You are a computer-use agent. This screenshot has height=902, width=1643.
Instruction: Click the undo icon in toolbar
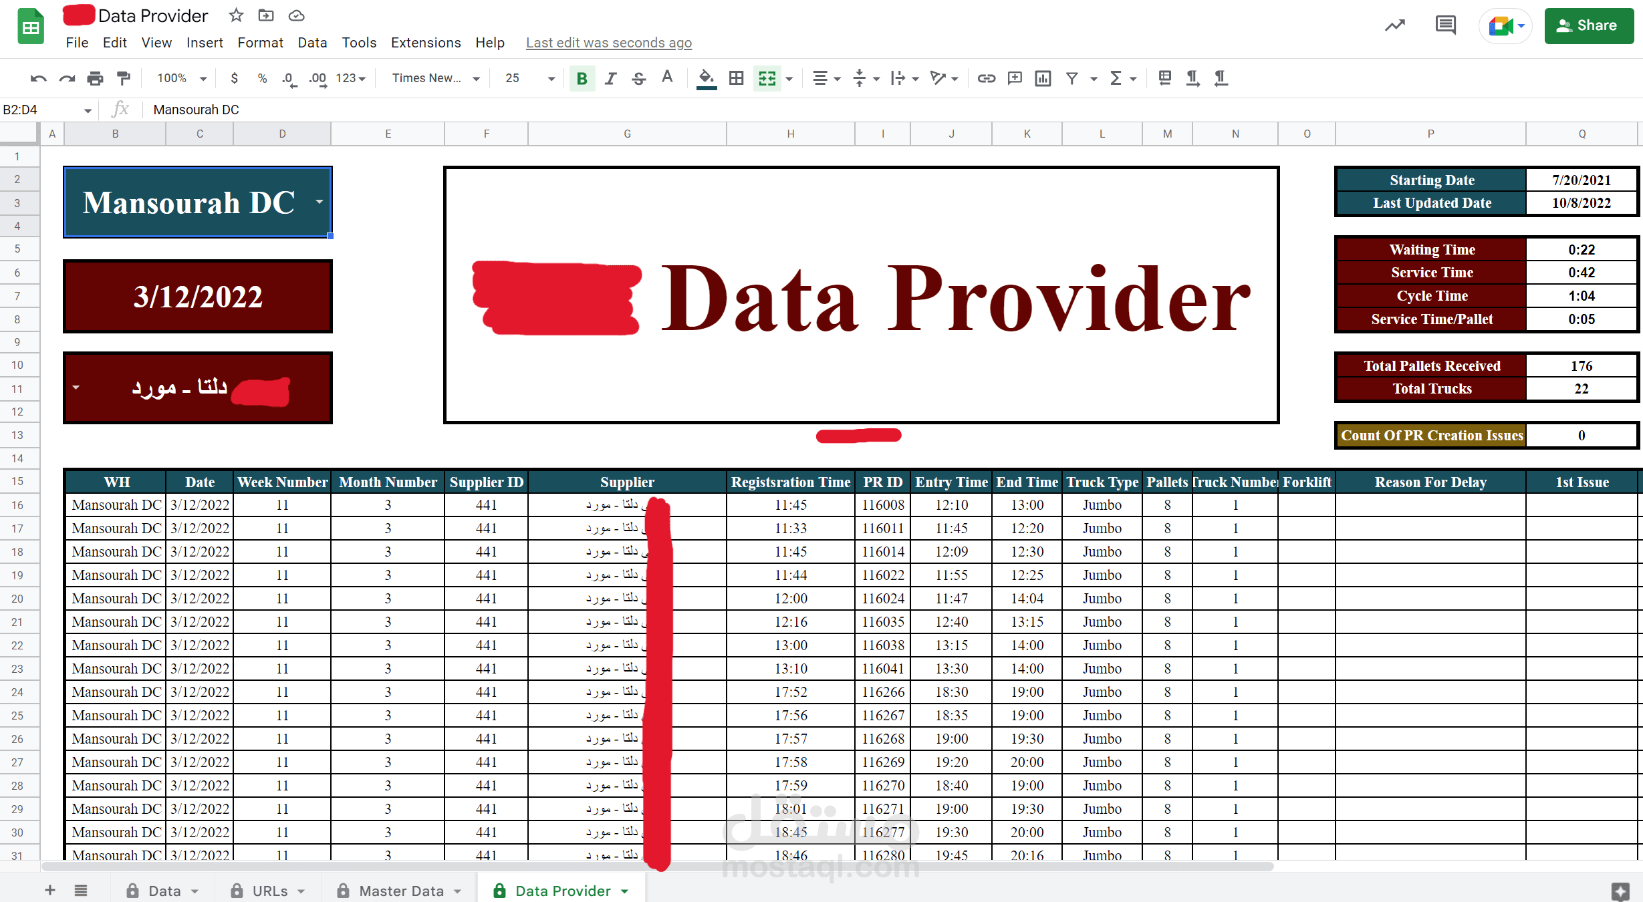click(38, 79)
